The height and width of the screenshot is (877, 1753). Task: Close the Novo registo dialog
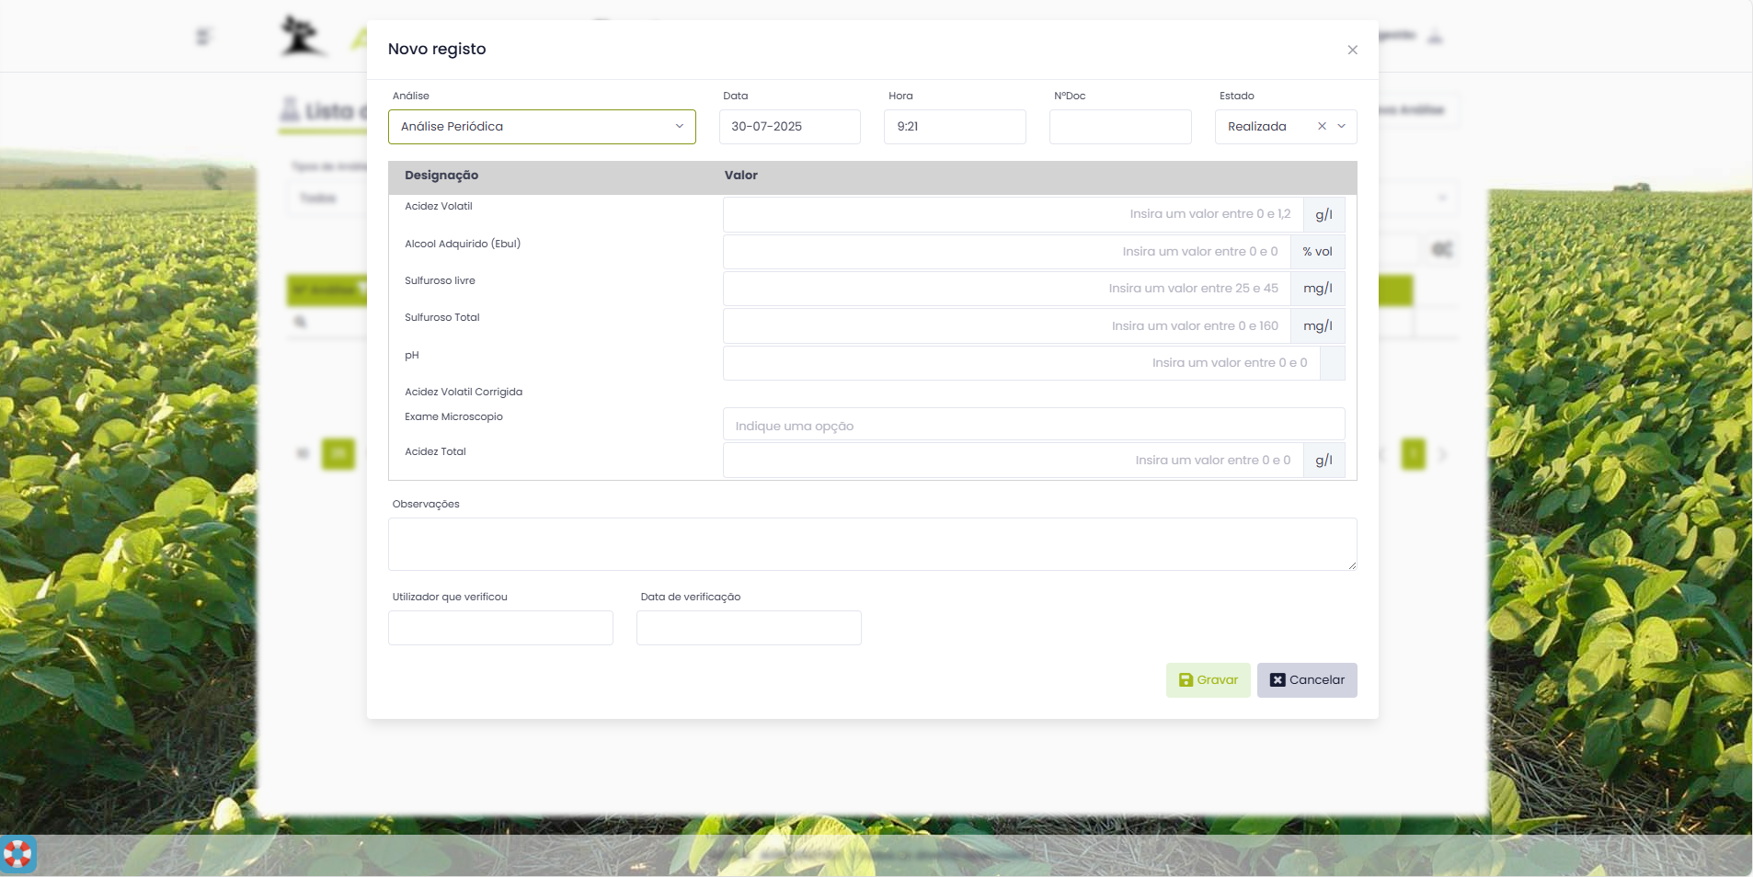pyautogui.click(x=1352, y=50)
